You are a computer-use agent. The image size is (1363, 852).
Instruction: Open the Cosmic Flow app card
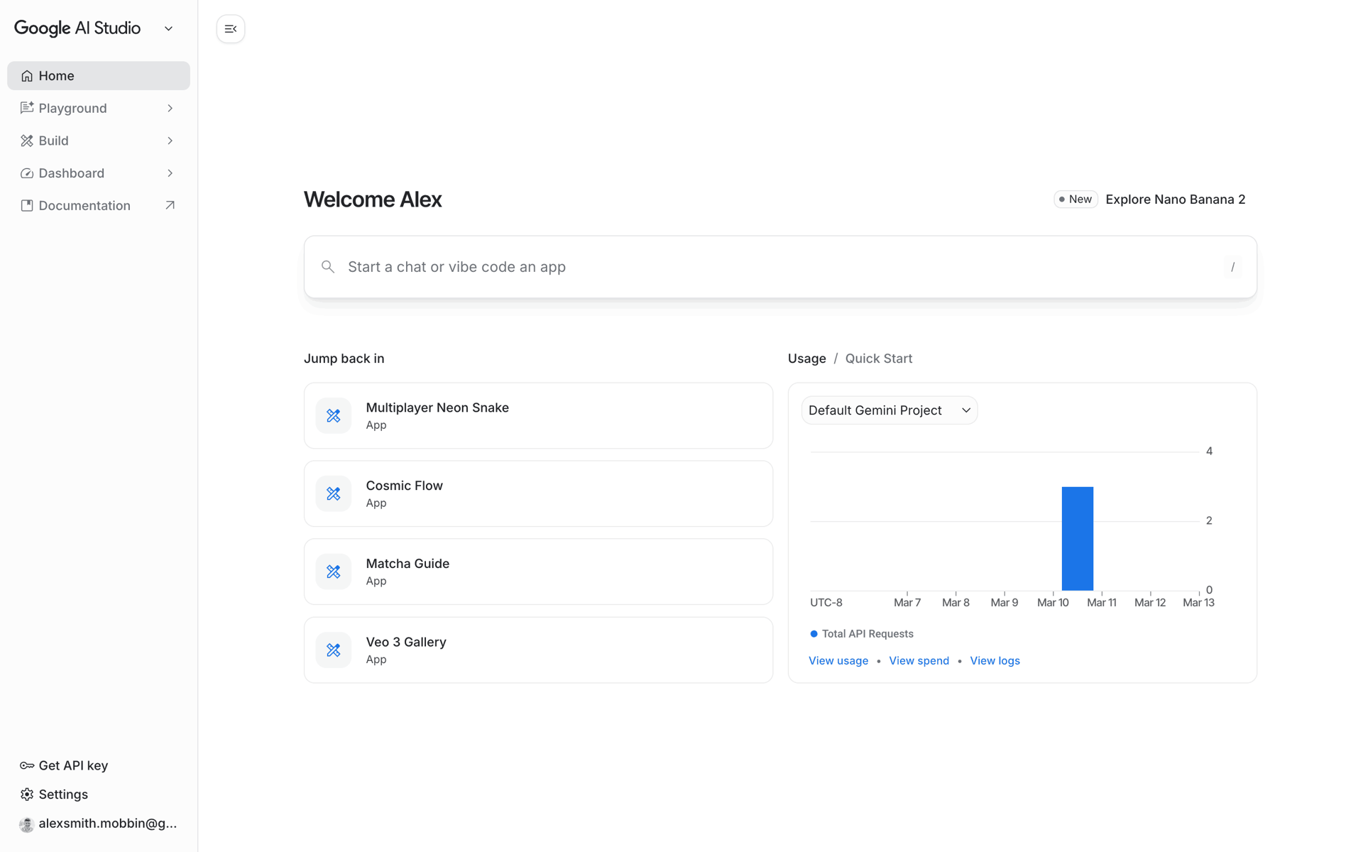[538, 493]
